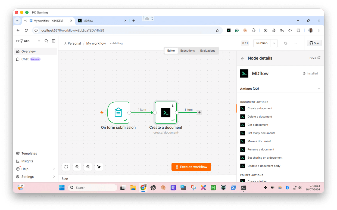Switch to the Executions tab
The height and width of the screenshot is (210, 337).
coord(188,51)
